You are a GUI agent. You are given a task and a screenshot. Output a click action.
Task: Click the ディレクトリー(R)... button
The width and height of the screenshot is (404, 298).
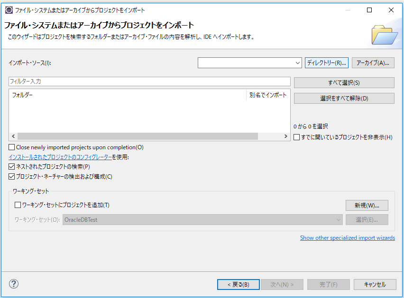[x=326, y=63]
